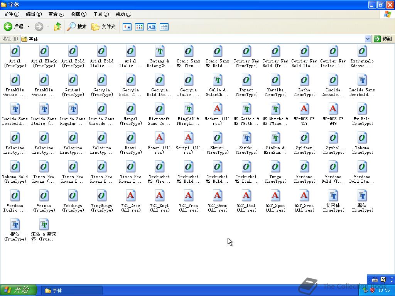Switch to list view toolbar button
The image size is (395, 296).
click(139, 27)
